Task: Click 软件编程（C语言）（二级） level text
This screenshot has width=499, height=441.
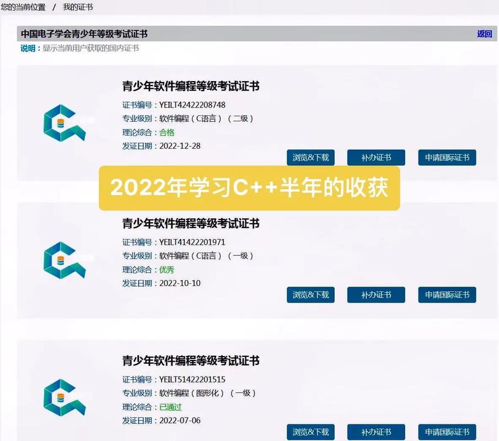Action: click(207, 119)
